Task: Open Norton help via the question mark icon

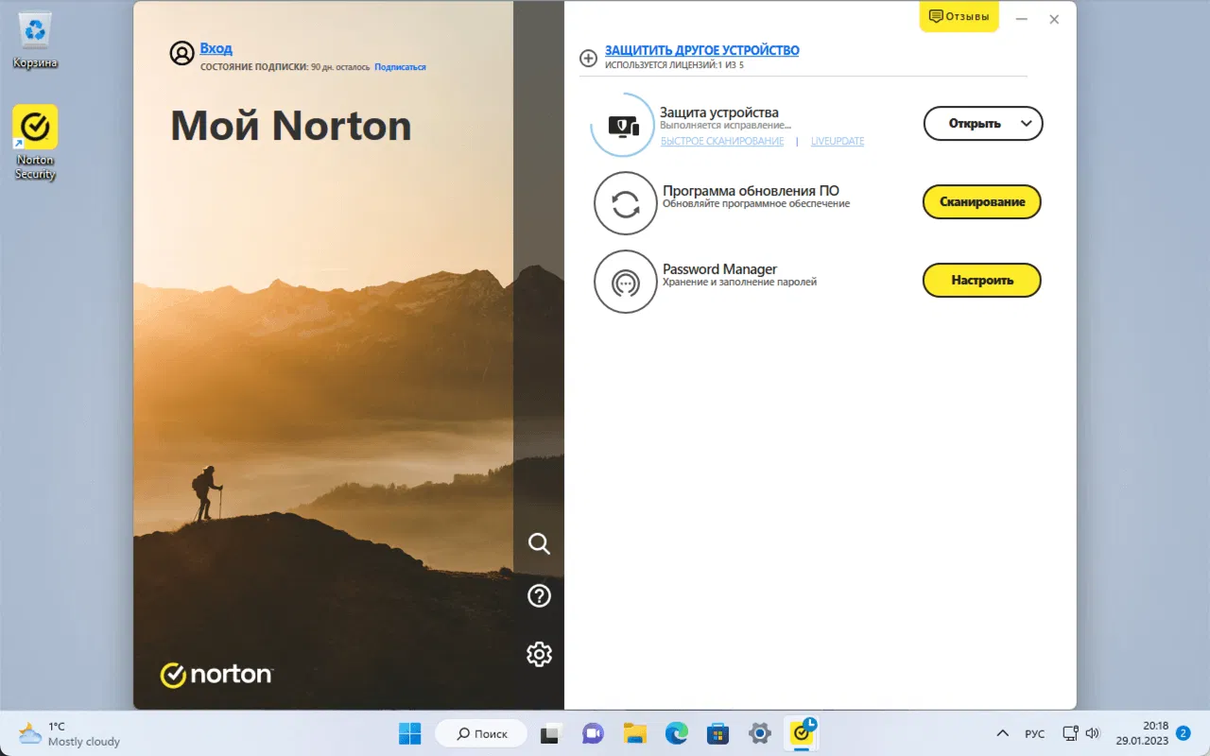Action: [539, 595]
